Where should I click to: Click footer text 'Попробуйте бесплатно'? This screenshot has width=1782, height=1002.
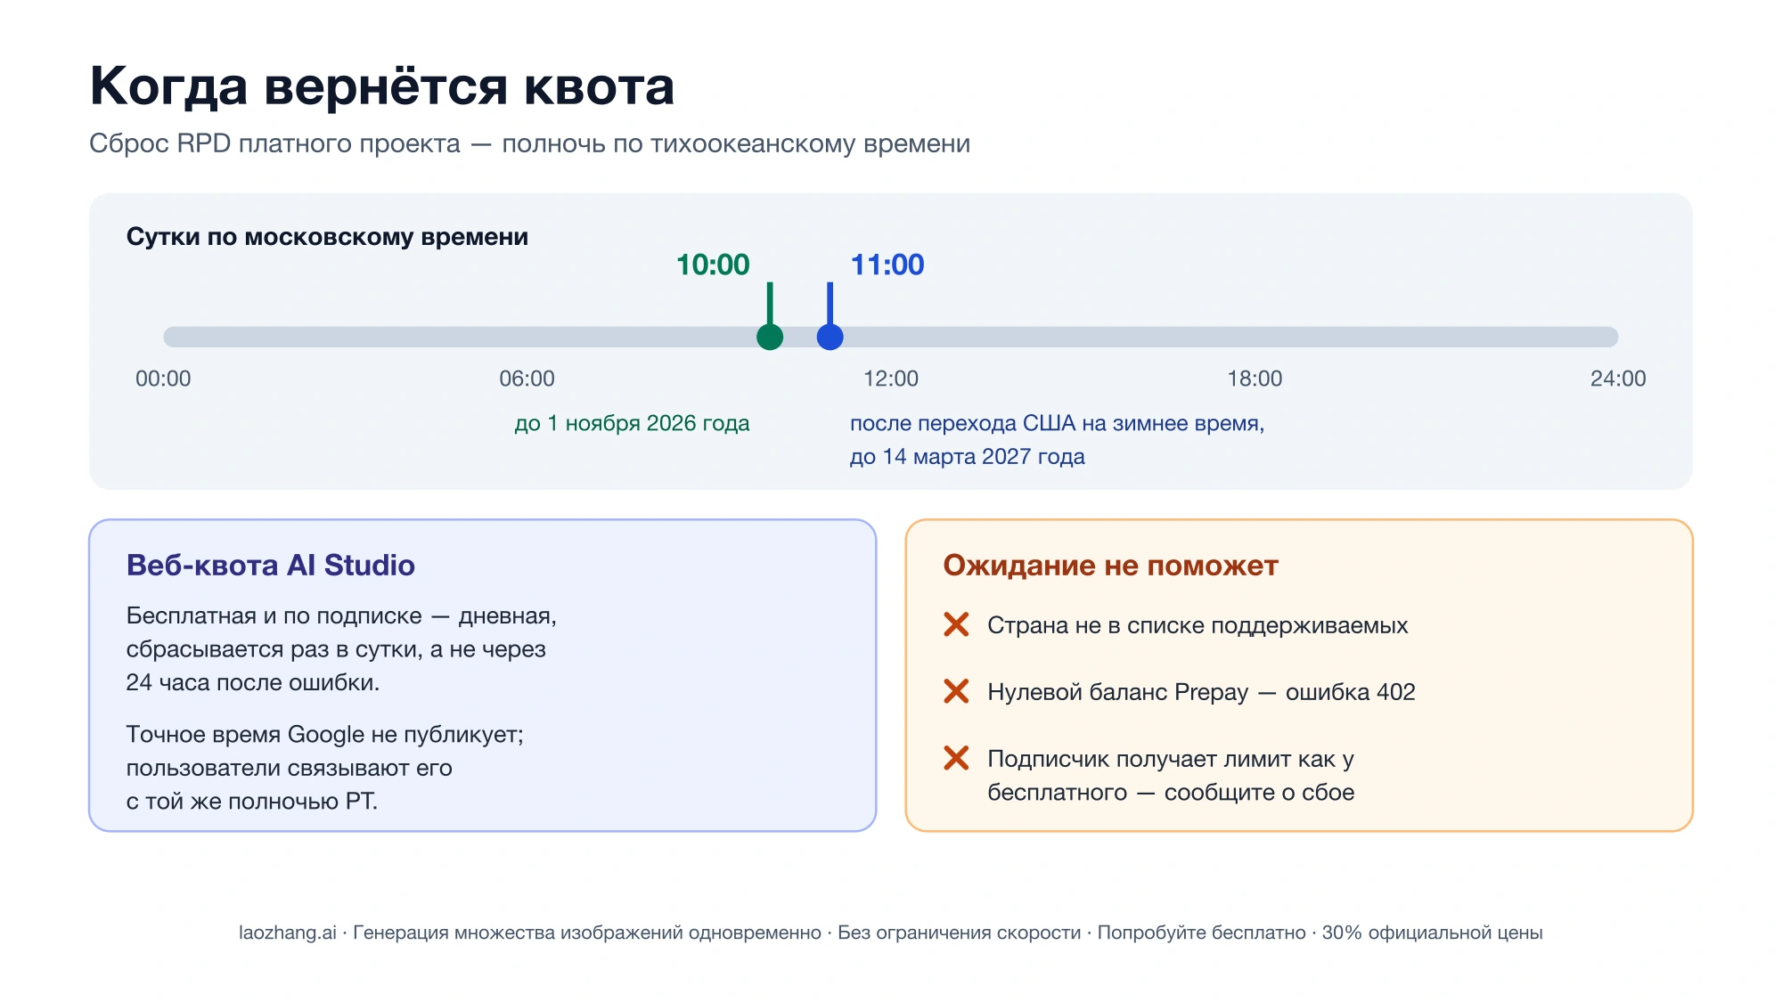tap(1201, 933)
